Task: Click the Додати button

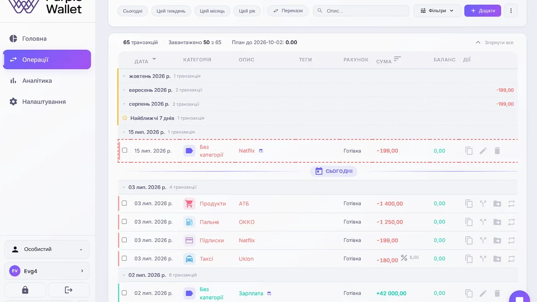Action: pos(483,11)
